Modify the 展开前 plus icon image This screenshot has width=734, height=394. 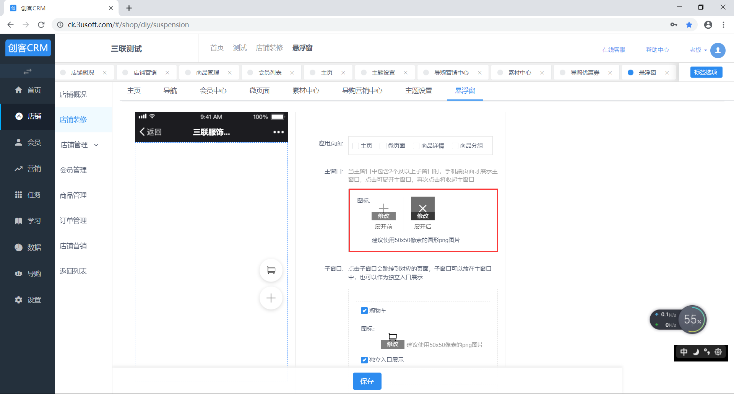click(x=383, y=216)
